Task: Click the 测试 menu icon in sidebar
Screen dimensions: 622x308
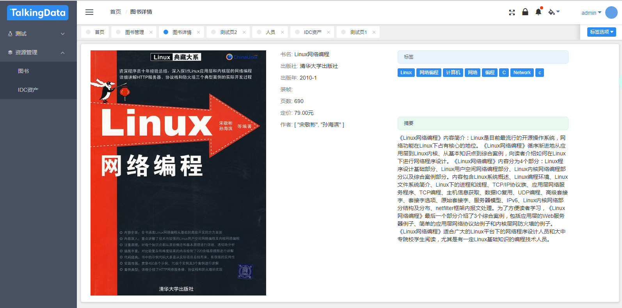Action: click(x=10, y=34)
